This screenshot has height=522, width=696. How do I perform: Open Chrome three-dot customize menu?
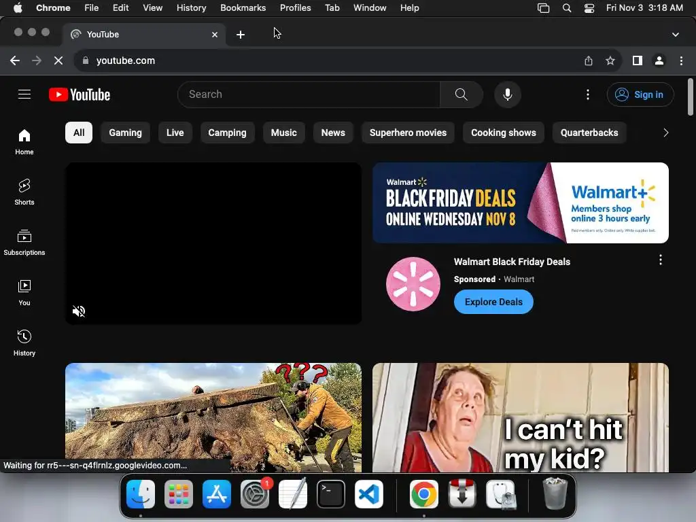click(681, 60)
